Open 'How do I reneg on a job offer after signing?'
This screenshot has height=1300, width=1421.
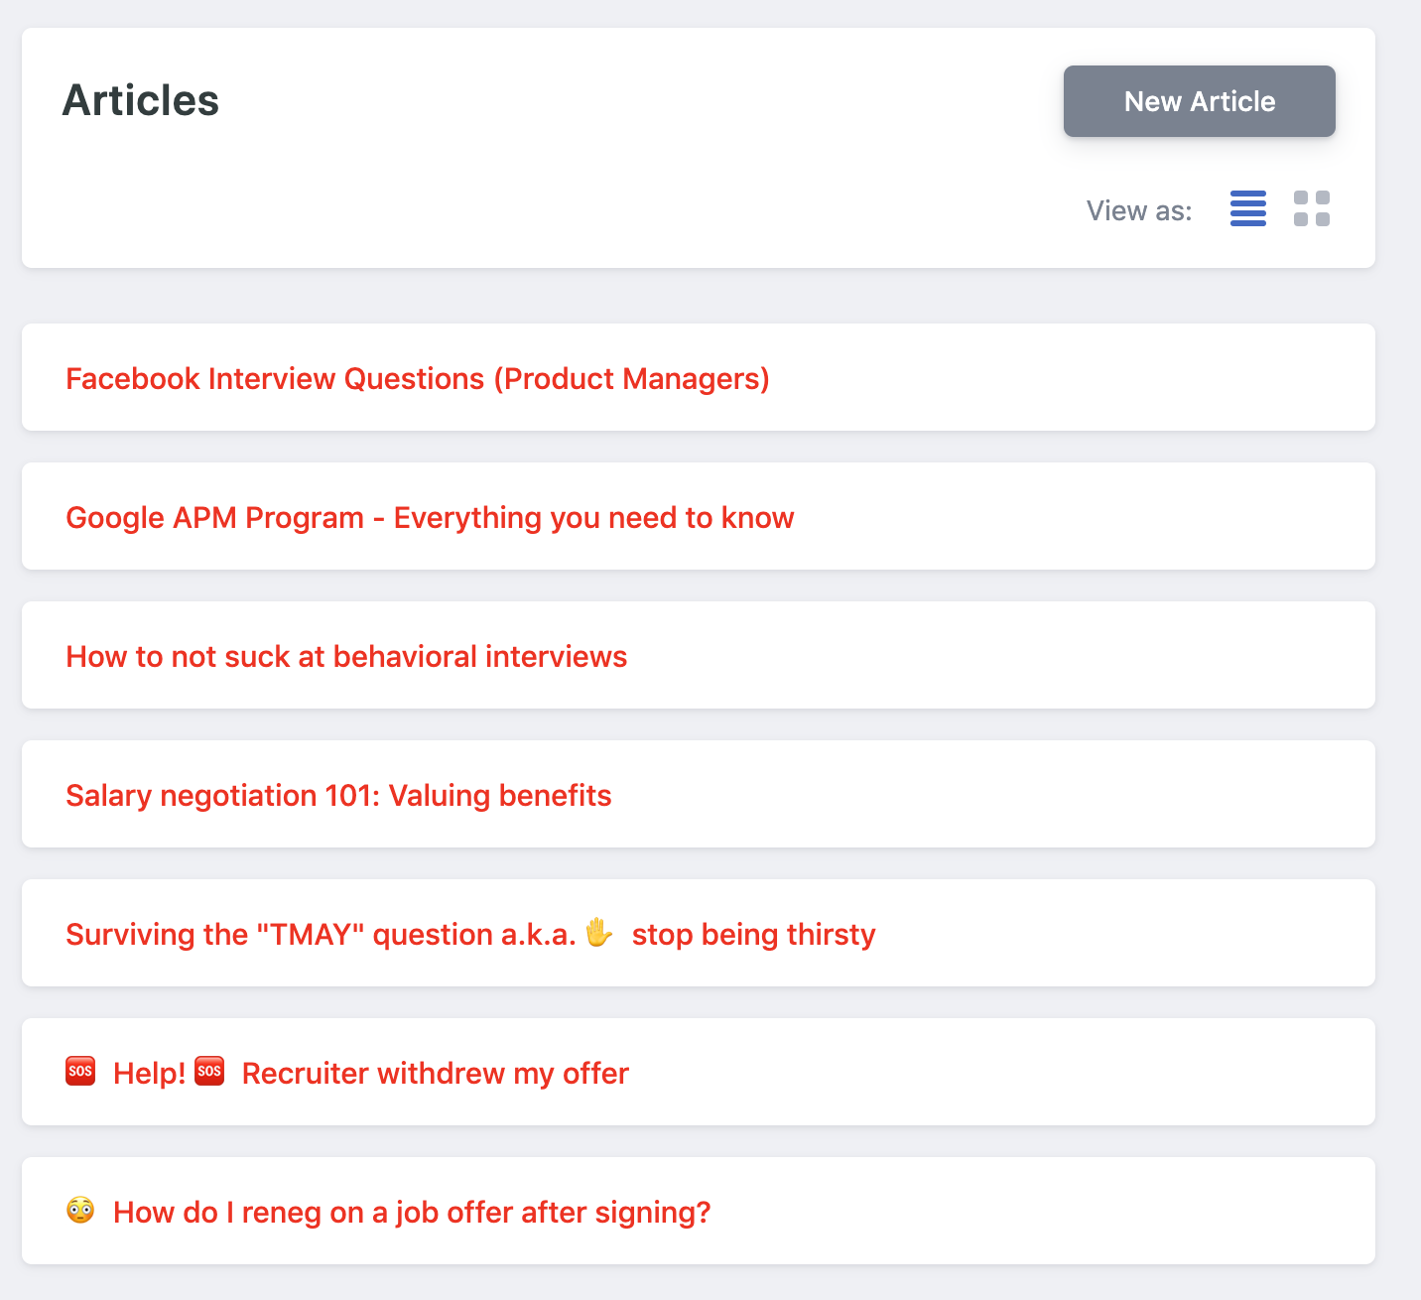pyautogui.click(x=412, y=1212)
